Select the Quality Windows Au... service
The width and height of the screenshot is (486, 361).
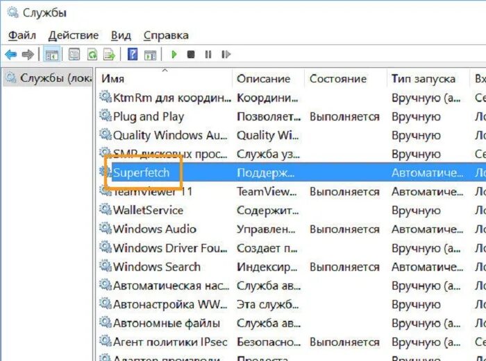point(170,136)
